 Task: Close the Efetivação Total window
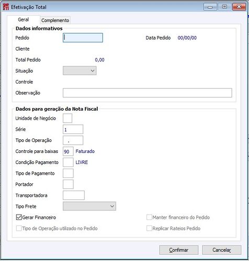click(239, 7)
